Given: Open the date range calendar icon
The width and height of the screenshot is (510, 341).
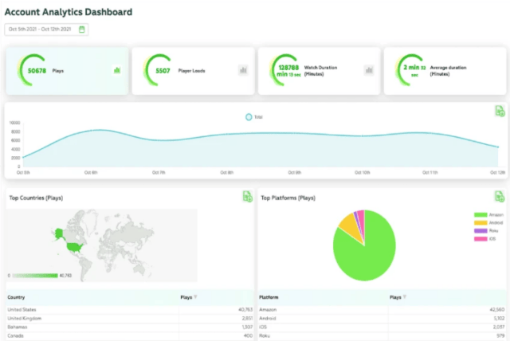Looking at the screenshot, I should (x=82, y=29).
